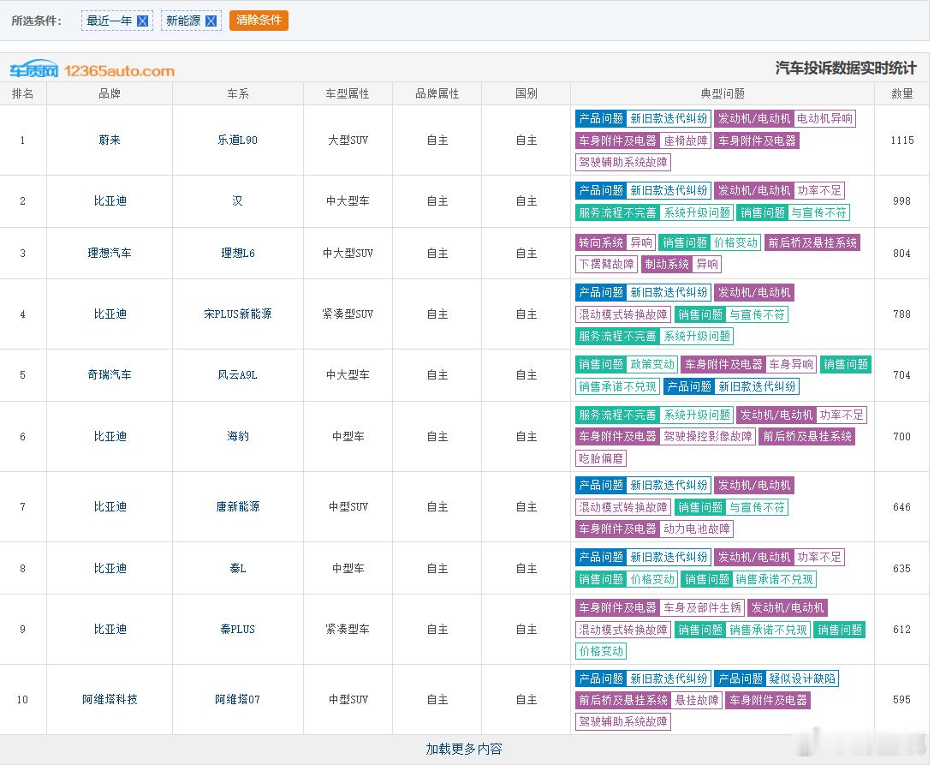Click 比亚迪 in the 汉 row
The image size is (934, 765).
(110, 201)
